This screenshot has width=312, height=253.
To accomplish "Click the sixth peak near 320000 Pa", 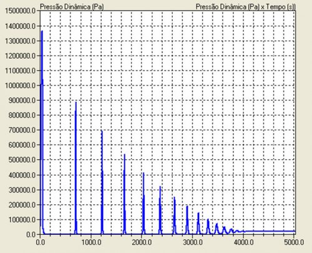I will click(x=160, y=187).
